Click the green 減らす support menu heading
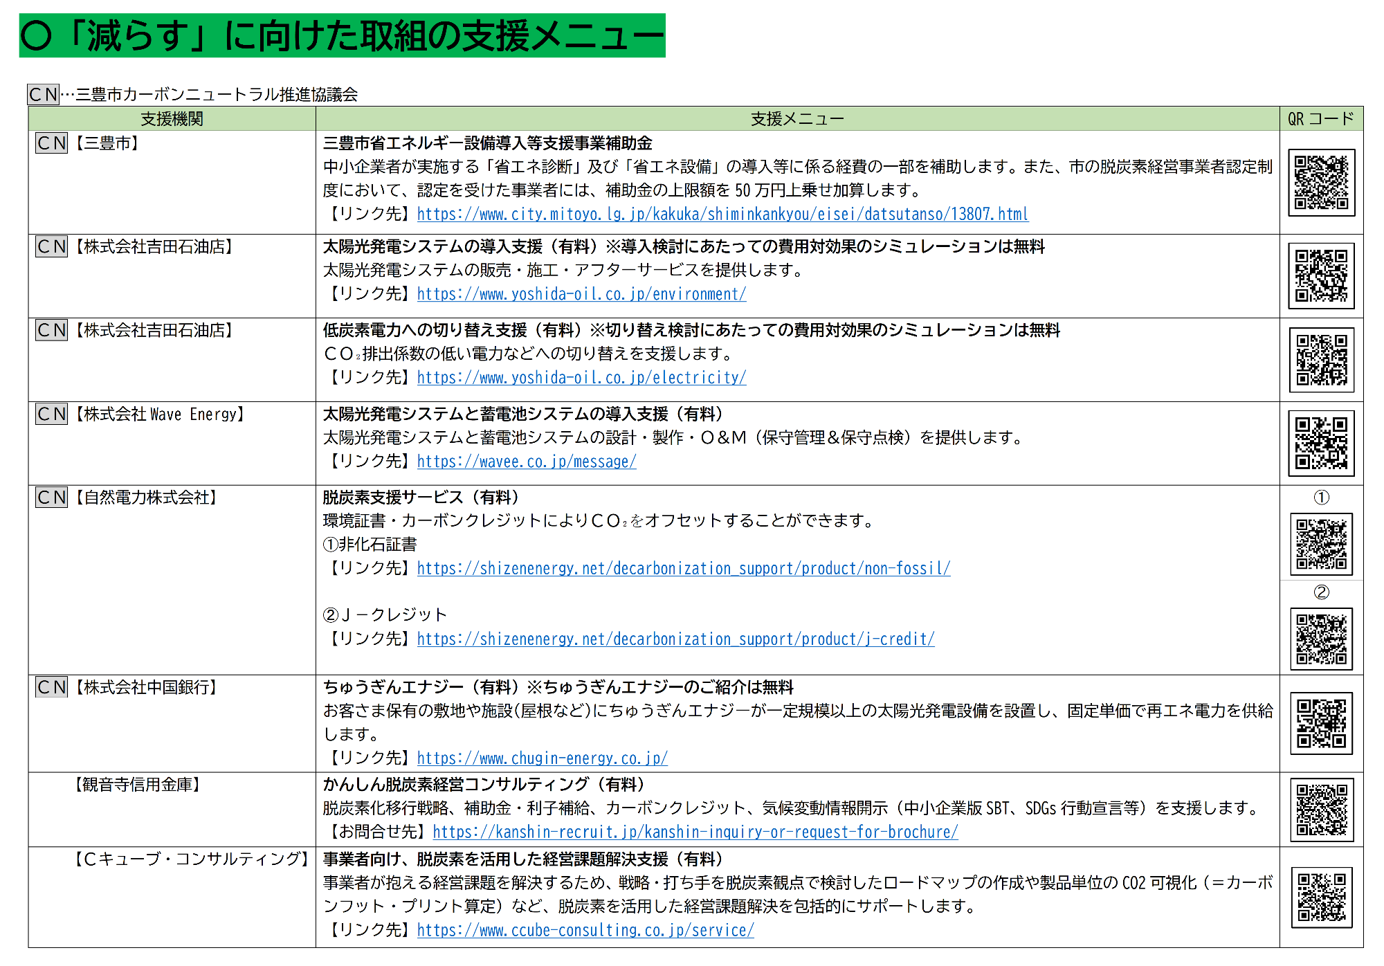This screenshot has width=1384, height=966. (342, 36)
